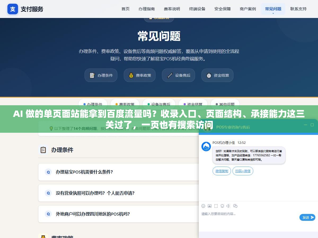
Task: Click the notepad icon beside 办理条件 heading
Action: (43, 150)
